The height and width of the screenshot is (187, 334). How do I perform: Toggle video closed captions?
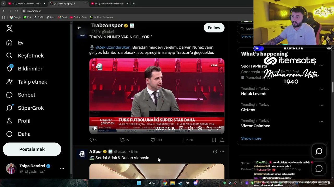click(181, 128)
